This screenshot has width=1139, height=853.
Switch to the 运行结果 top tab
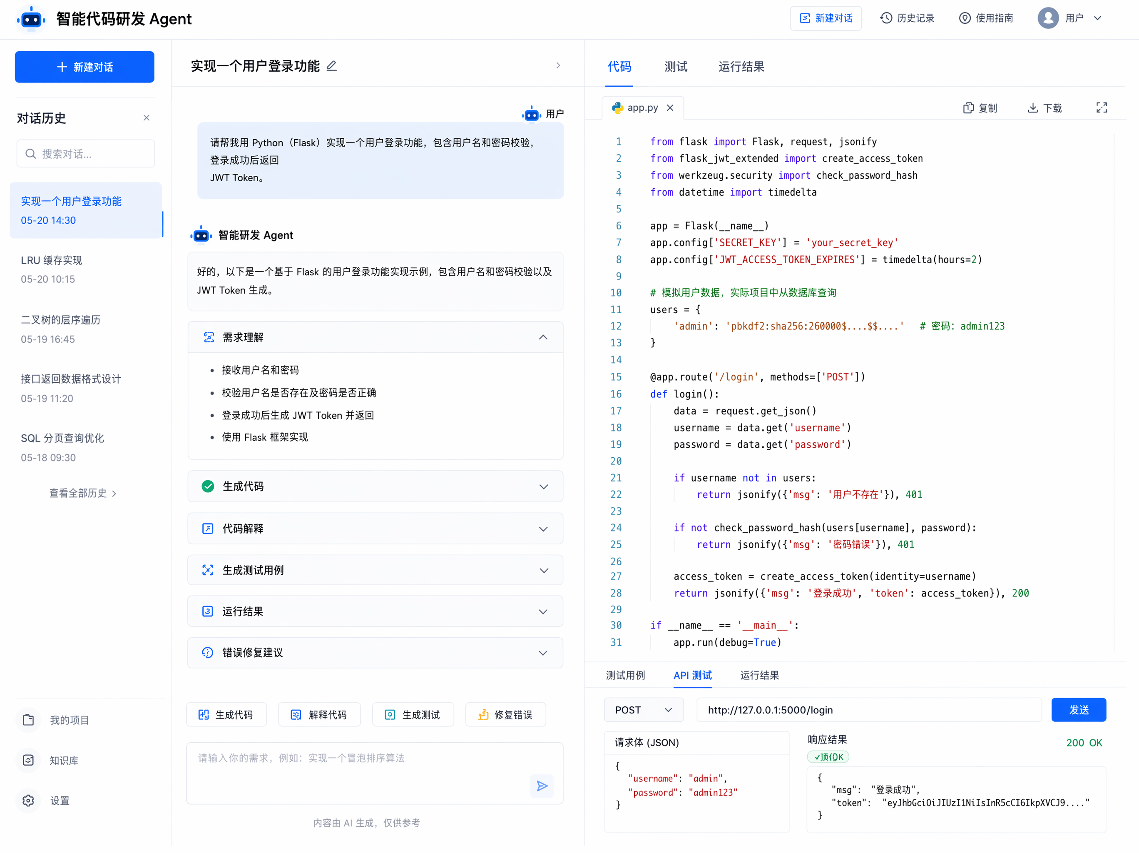click(741, 67)
